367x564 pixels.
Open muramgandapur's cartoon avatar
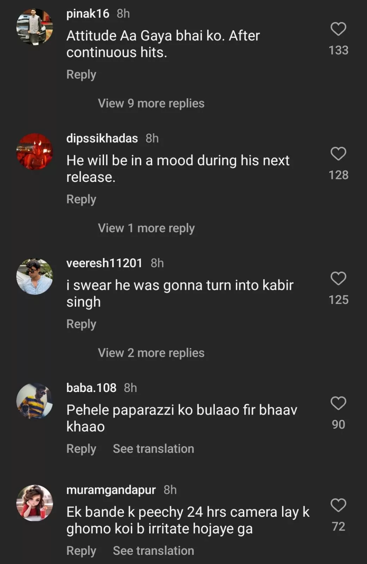click(x=35, y=503)
